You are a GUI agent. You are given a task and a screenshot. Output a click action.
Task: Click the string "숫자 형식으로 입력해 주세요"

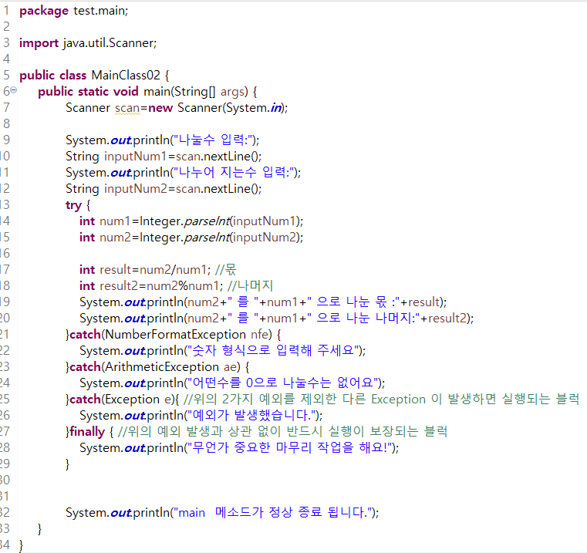point(273,350)
